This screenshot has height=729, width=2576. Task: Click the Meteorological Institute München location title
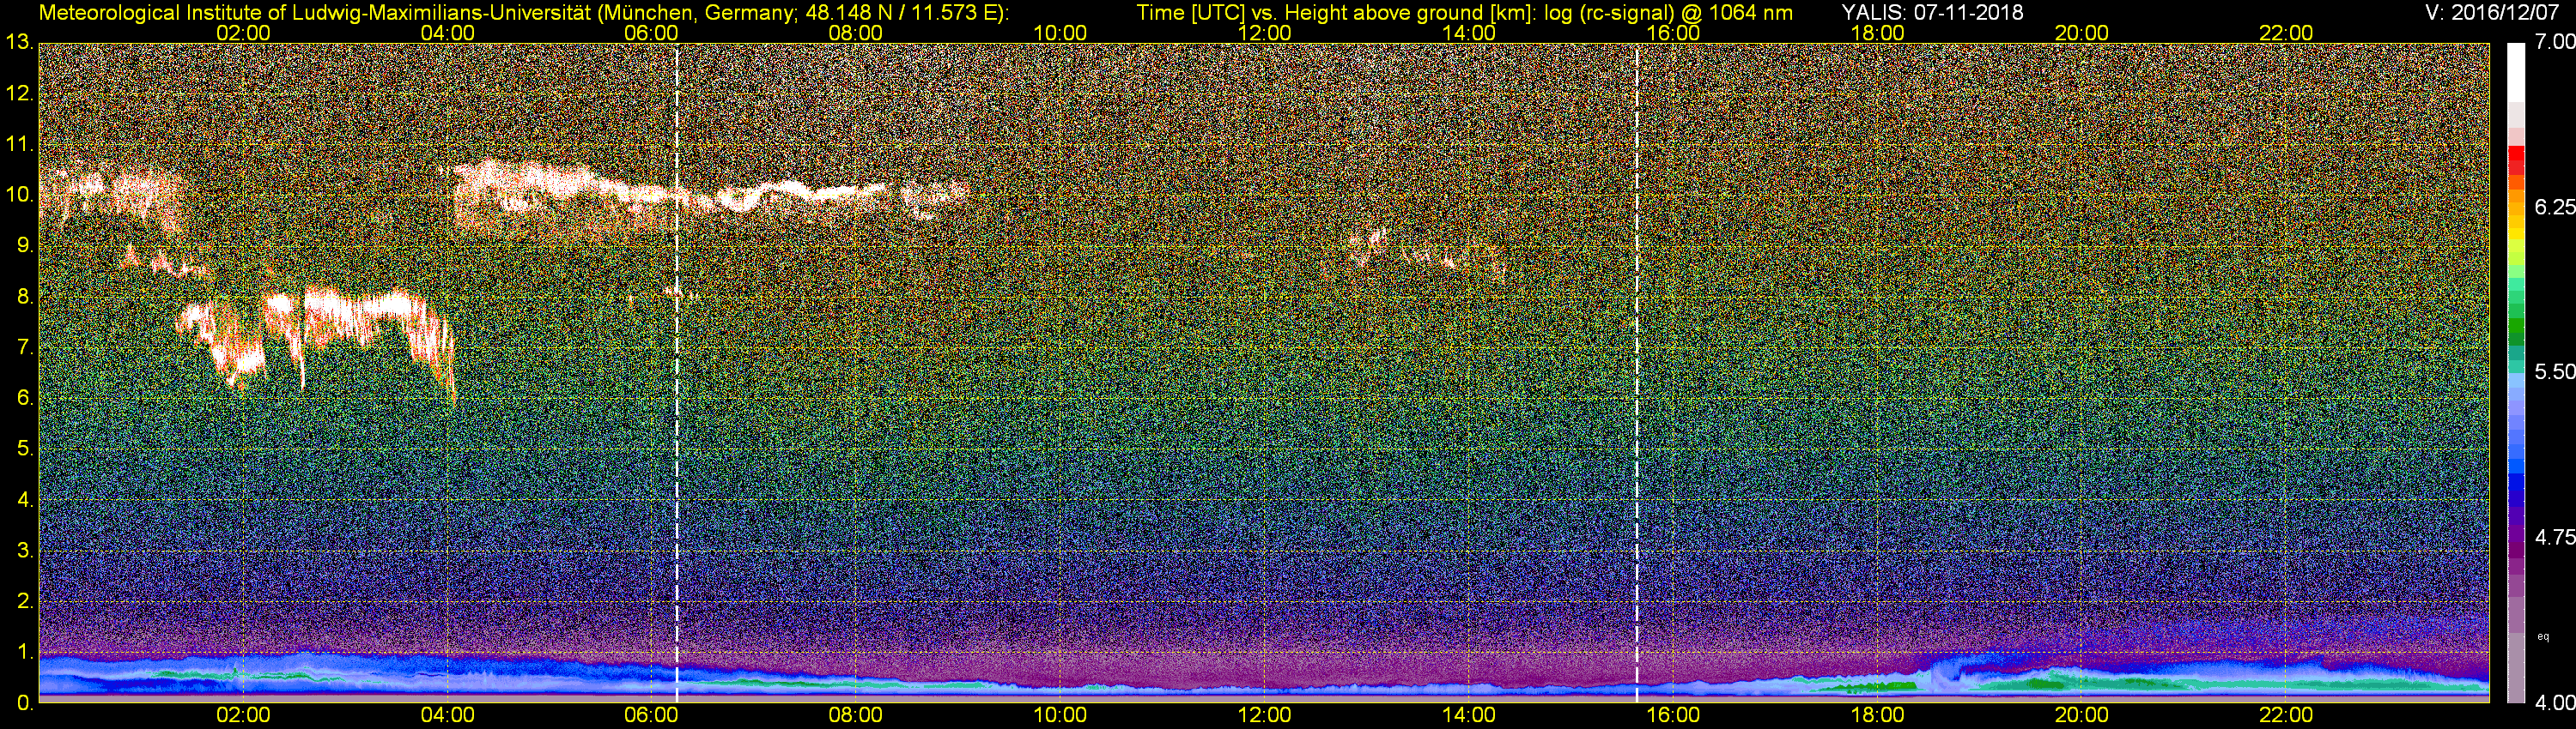(523, 13)
